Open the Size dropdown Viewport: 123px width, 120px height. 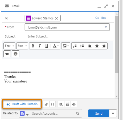click(x=22, y=46)
